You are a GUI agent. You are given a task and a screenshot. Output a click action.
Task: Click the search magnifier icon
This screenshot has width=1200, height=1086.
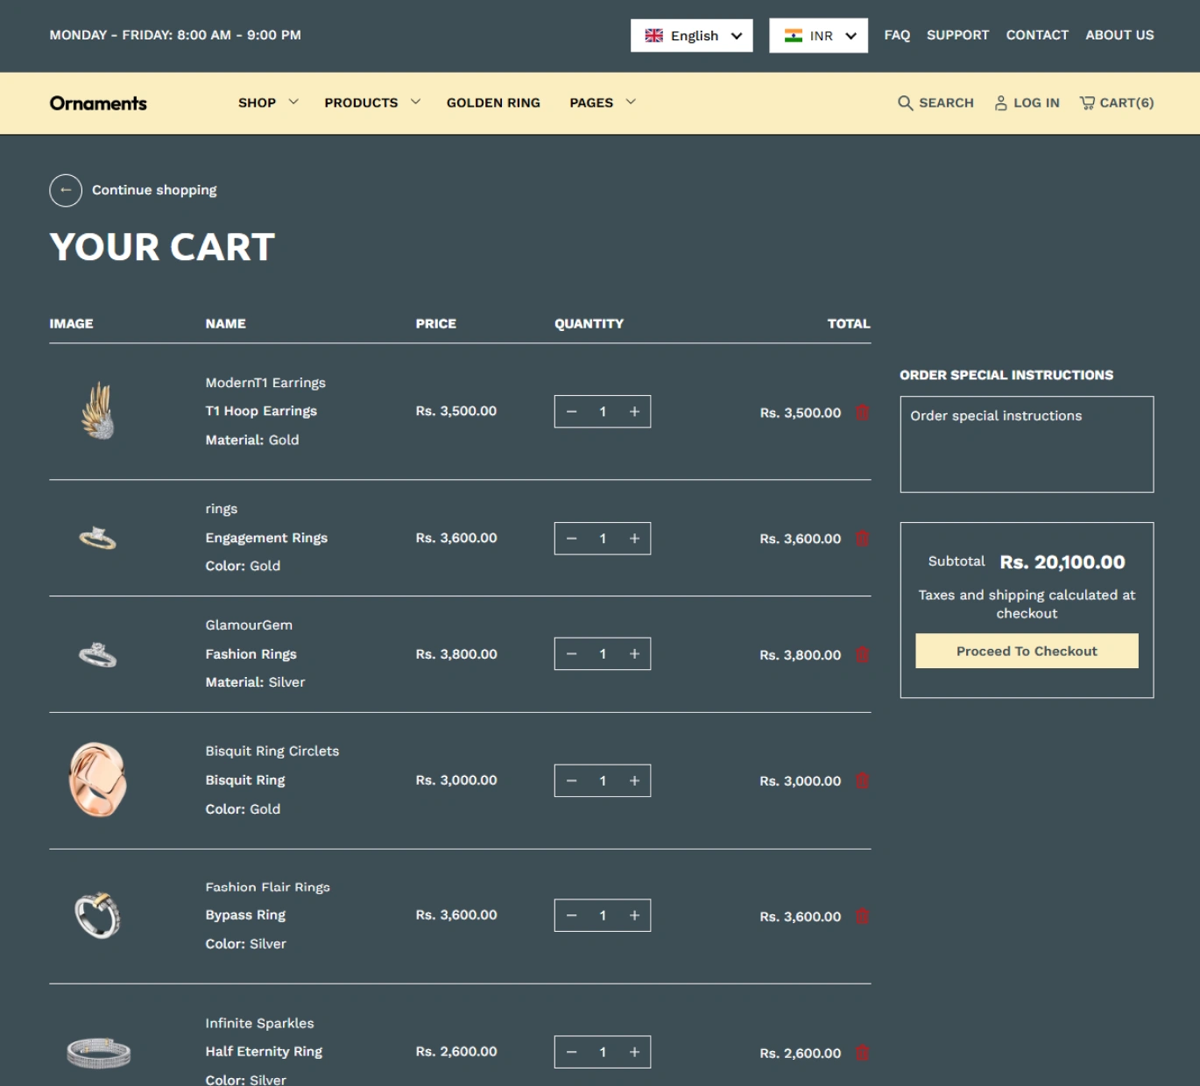pos(905,102)
